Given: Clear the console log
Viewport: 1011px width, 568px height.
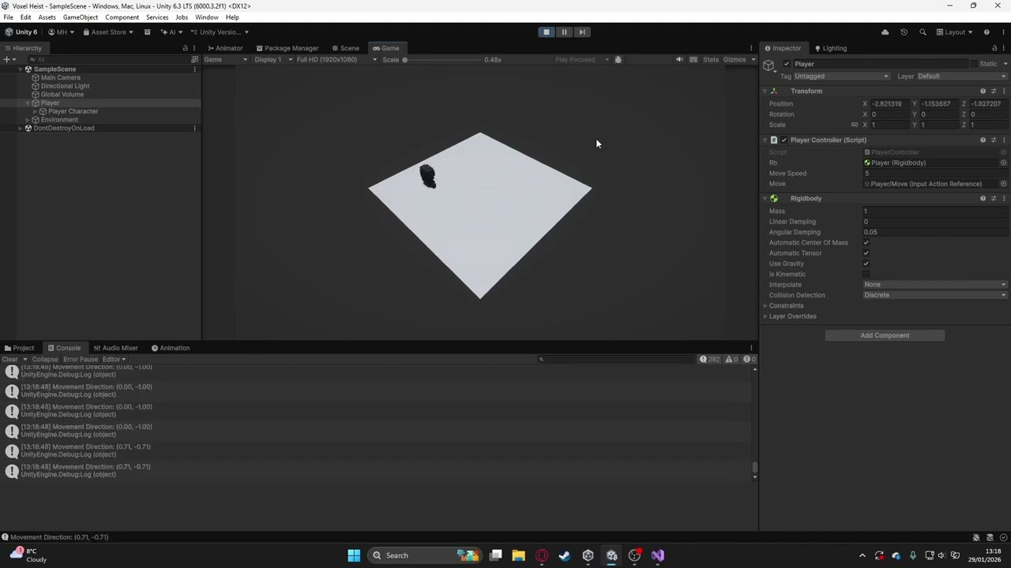Looking at the screenshot, I should point(9,360).
